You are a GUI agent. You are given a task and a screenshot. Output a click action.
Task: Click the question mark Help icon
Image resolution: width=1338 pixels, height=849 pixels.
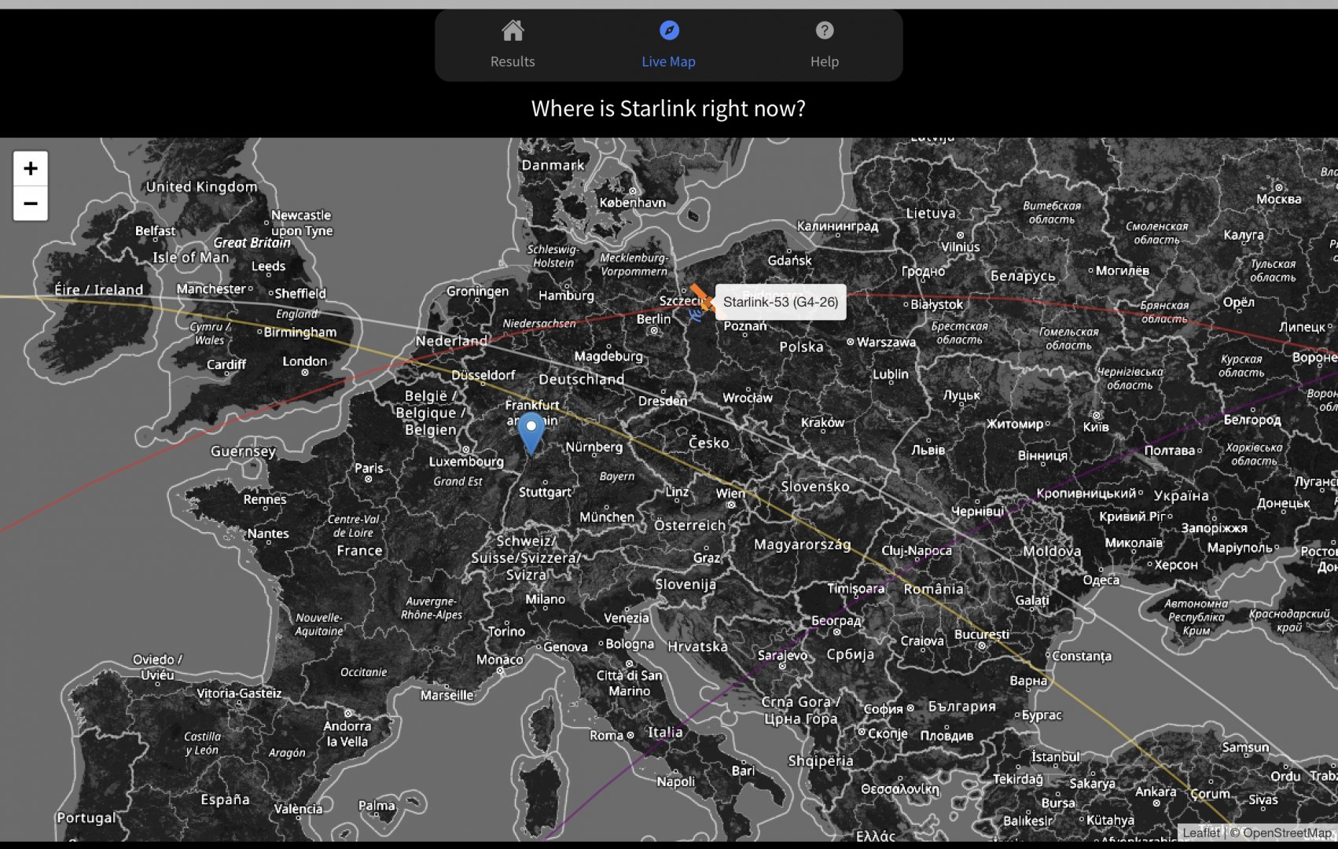click(825, 31)
